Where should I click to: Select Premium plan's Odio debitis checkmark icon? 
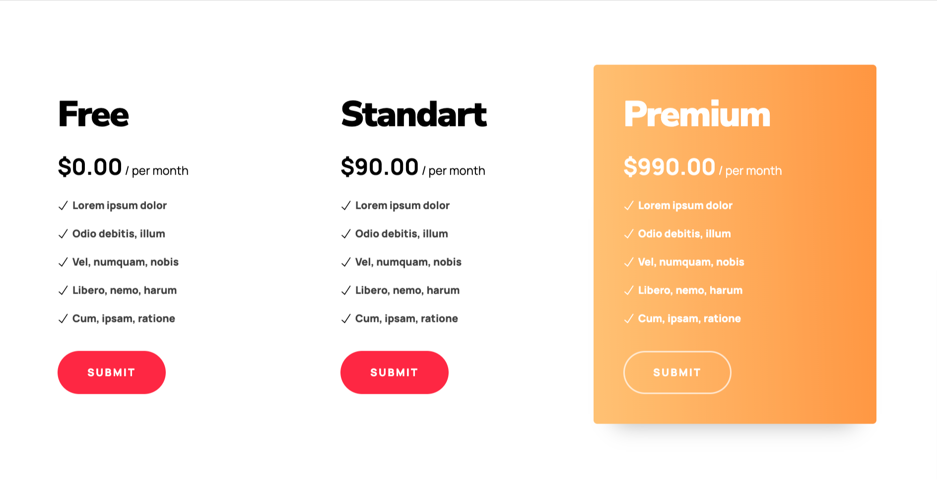pos(629,234)
